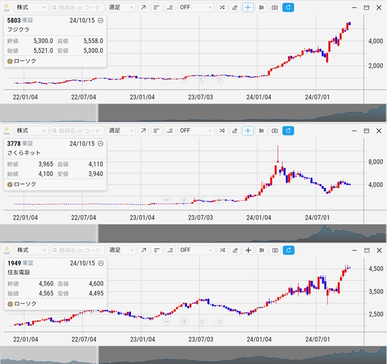Viewport: 387px width, 364px height.
Task: Open the 週足 timeframe dropdown in the top chart
Action: point(121,8)
